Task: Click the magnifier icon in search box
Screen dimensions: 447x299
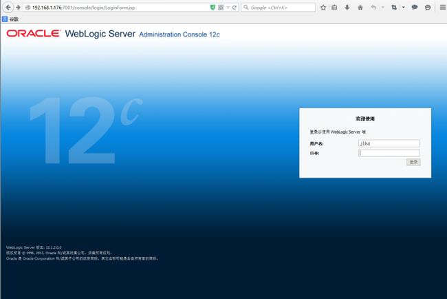Action: tap(246, 8)
